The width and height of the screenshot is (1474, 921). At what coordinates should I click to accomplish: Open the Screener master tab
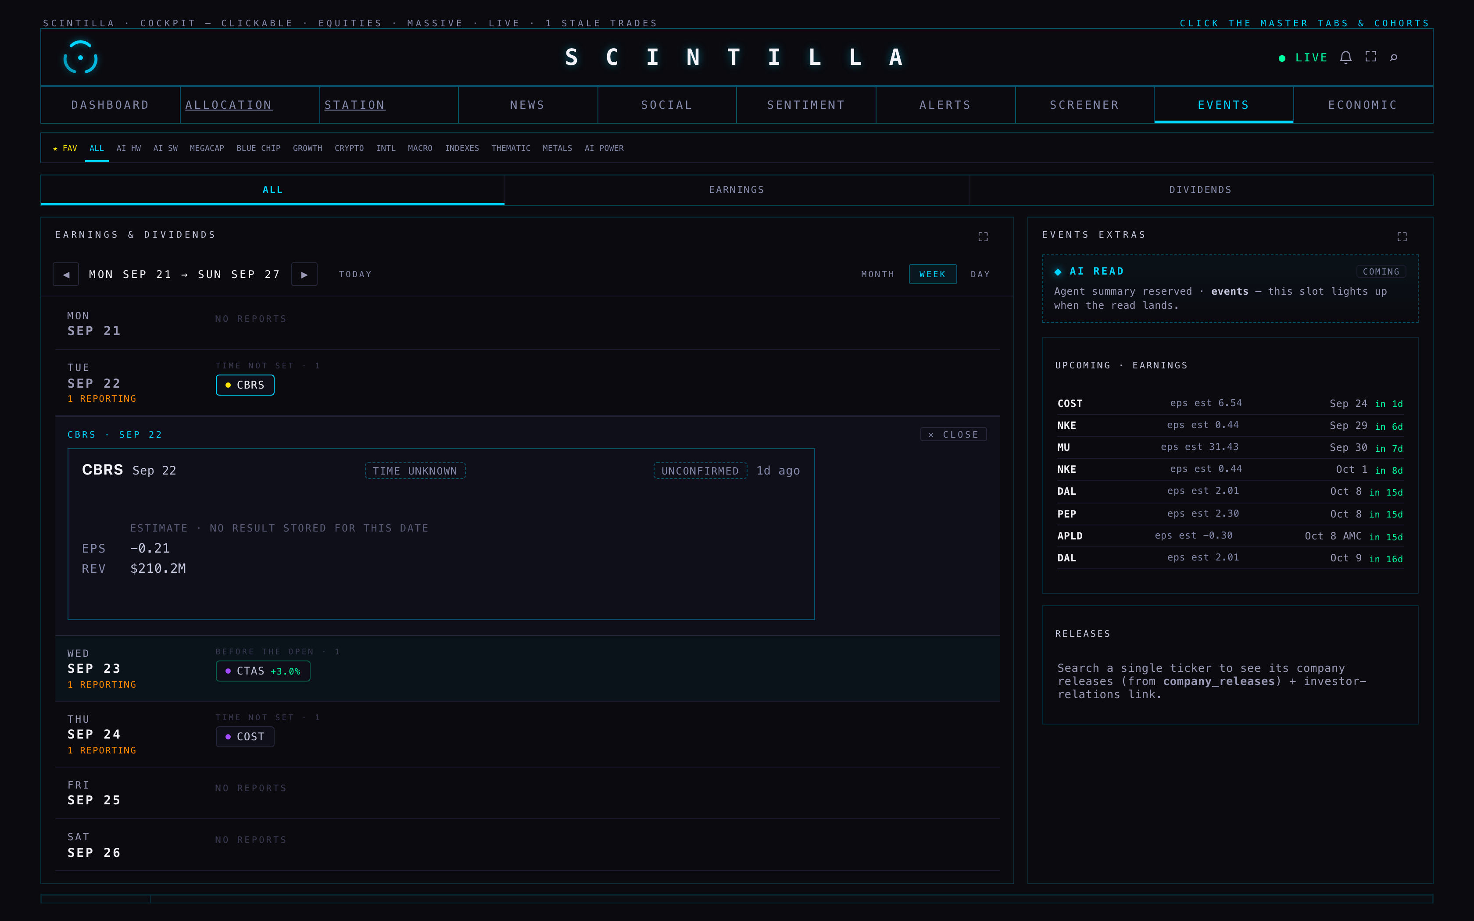click(x=1084, y=105)
